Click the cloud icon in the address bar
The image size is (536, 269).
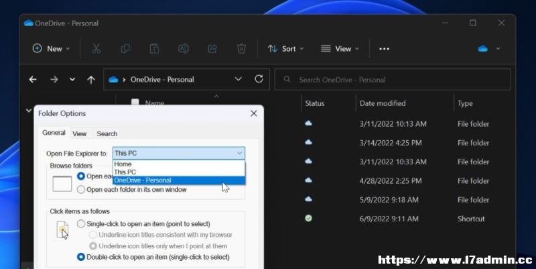(113, 80)
